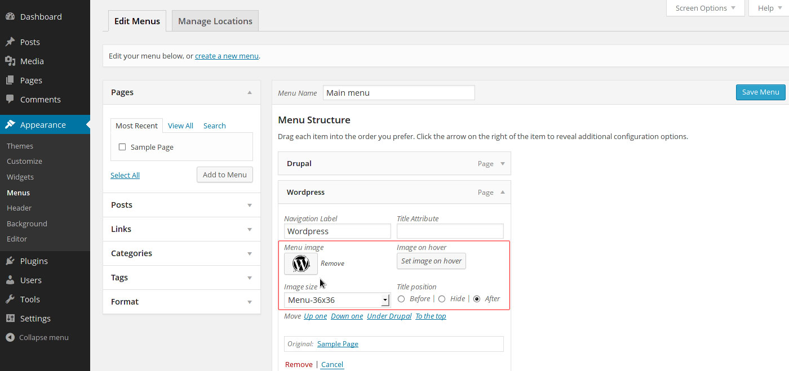Switch to the Manage Locations tab
789x371 pixels.
[x=215, y=21]
